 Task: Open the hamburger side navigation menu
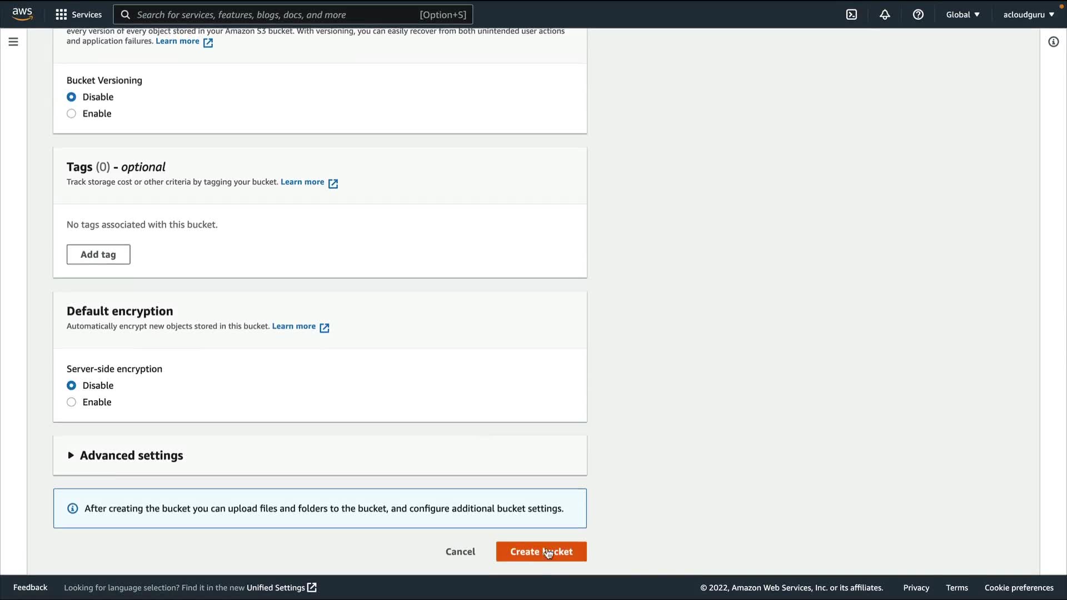13,42
